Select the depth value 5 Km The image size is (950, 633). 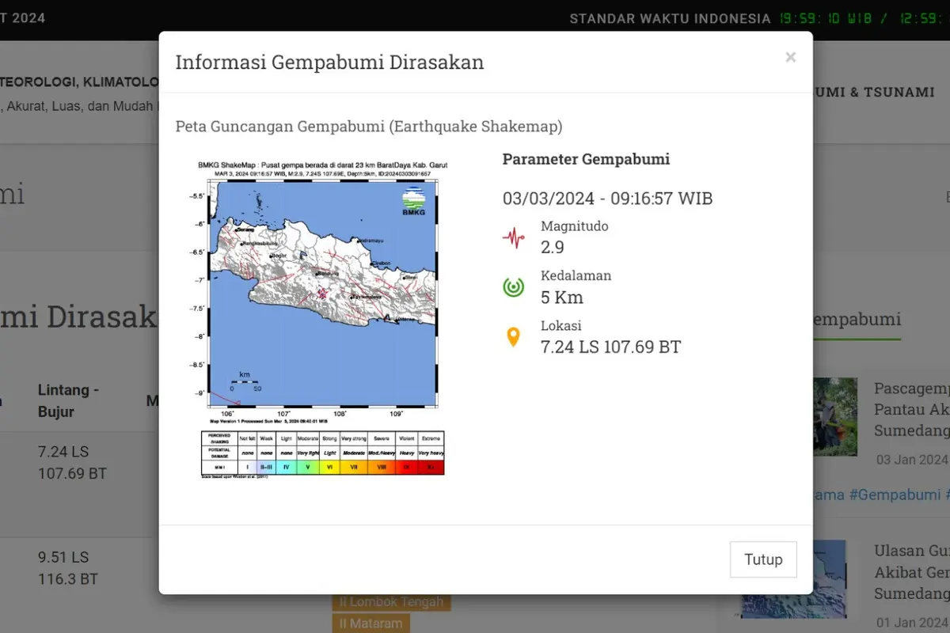click(562, 298)
